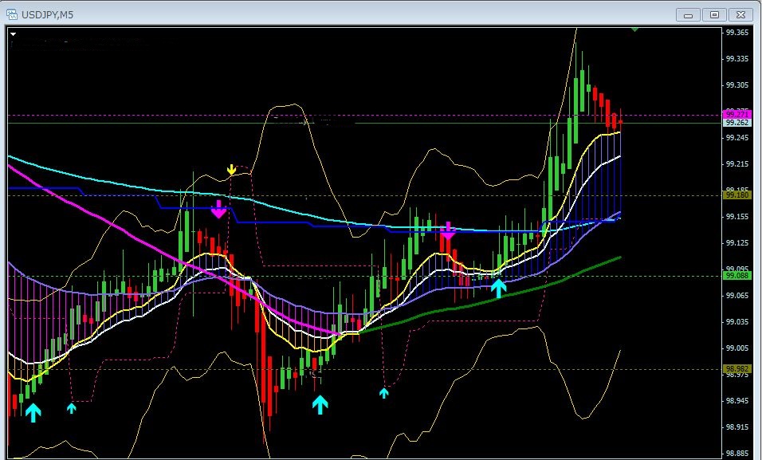Click the 99.155 price on the scale
The width and height of the screenshot is (762, 460).
[737, 216]
